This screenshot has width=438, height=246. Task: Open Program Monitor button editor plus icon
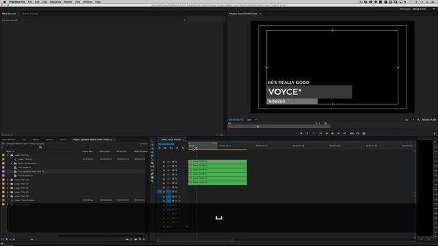pyautogui.click(x=435, y=134)
